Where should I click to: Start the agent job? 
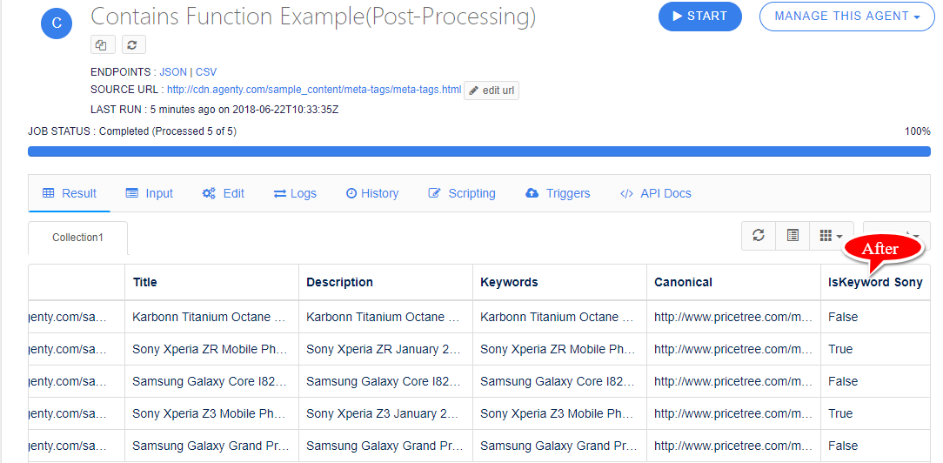click(x=700, y=17)
